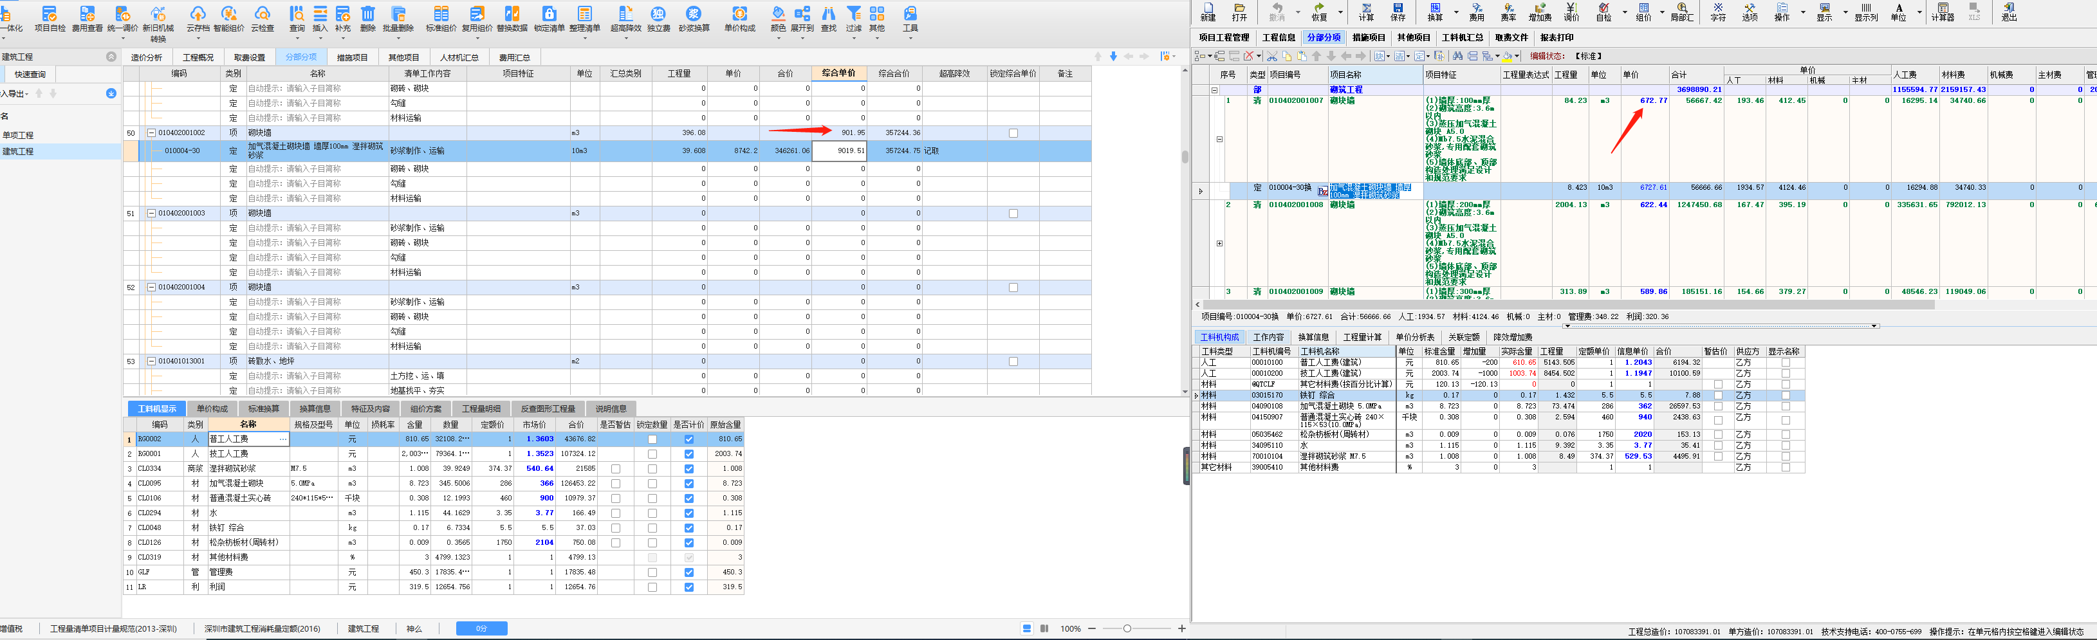Collapse 建筑工程 side panel chevron
This screenshot has height=640, width=2097.
click(111, 57)
